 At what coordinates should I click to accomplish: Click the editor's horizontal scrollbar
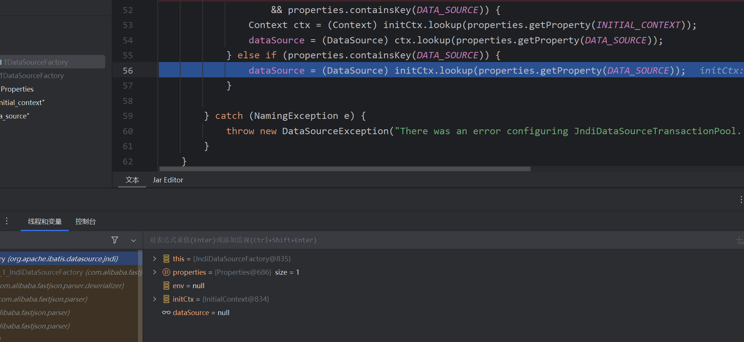[x=345, y=169]
